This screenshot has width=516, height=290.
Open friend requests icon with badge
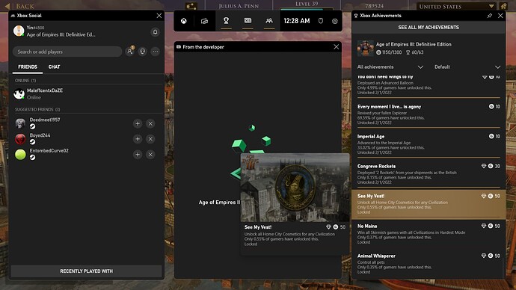[x=130, y=52]
